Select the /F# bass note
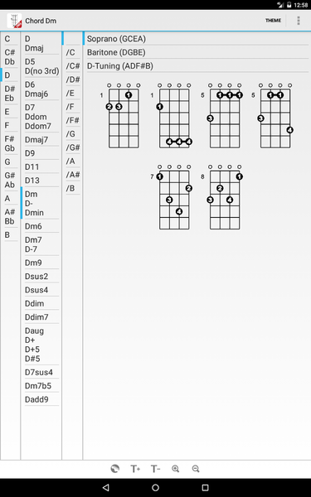This screenshot has height=497, width=311. pyautogui.click(x=73, y=120)
